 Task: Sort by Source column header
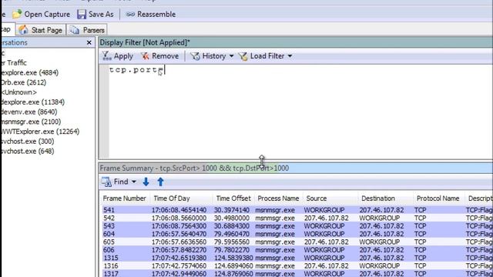point(317,199)
